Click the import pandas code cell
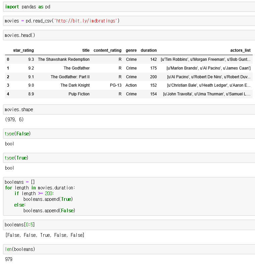The height and width of the screenshot is (264, 255). coord(129,7)
